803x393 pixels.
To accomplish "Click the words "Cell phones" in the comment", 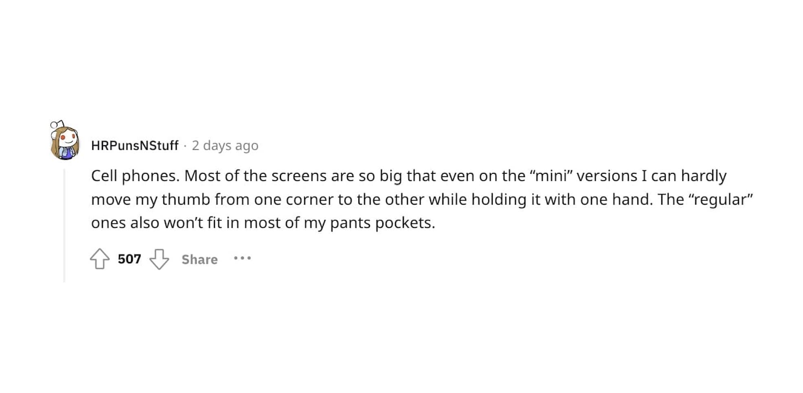I will click(135, 176).
